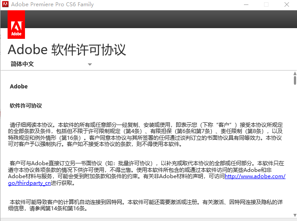Click the bold Adobe heading in the agreement

click(19, 87)
